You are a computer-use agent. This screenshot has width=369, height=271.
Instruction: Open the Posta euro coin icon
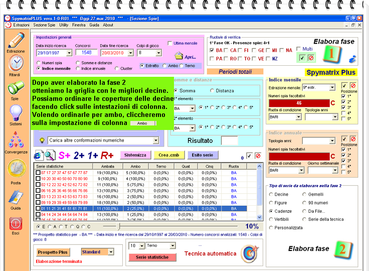tap(17, 168)
